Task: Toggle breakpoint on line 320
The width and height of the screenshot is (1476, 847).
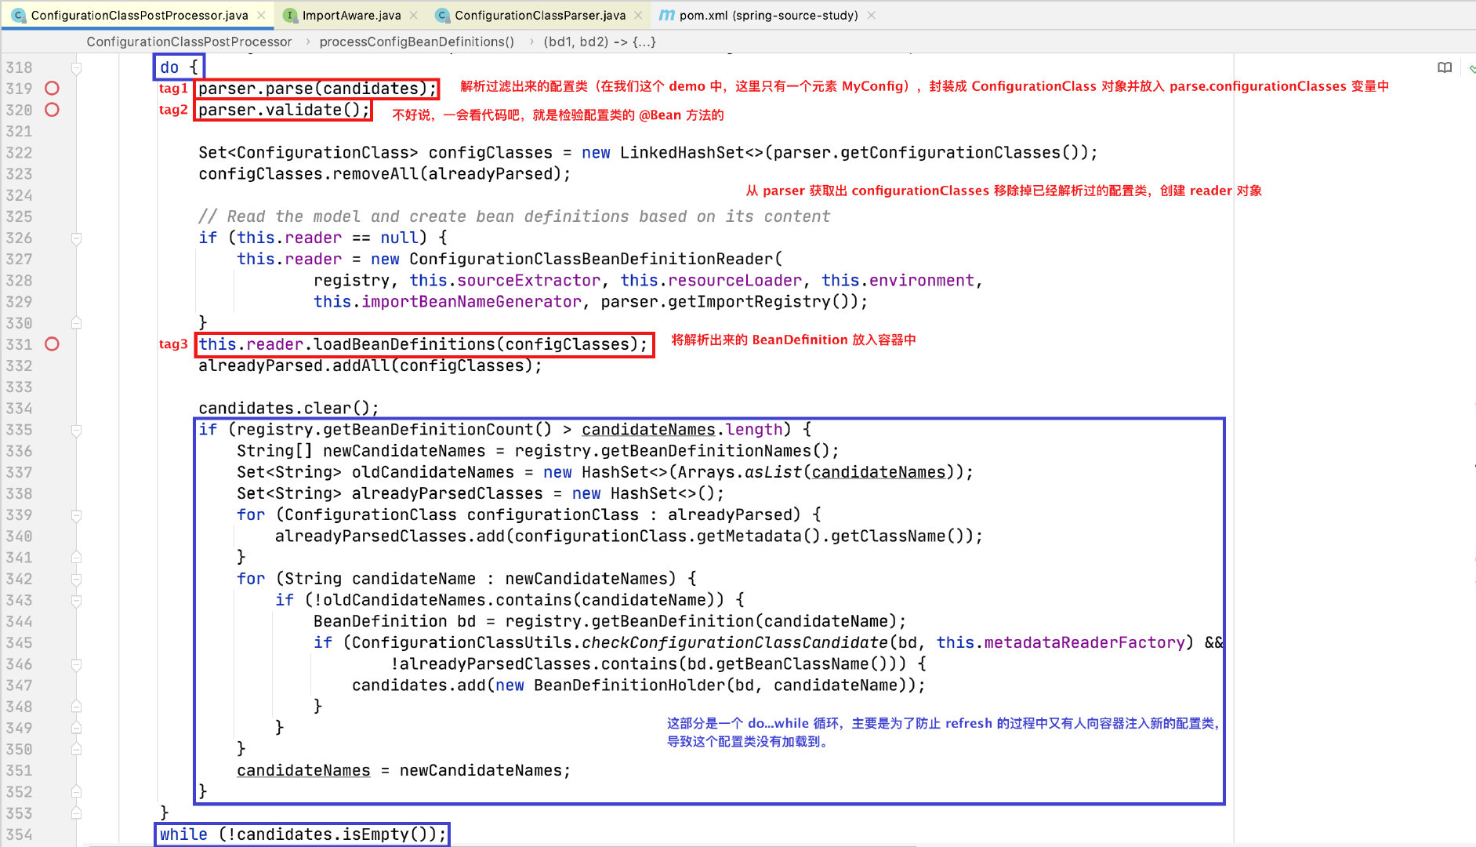Action: click(x=52, y=110)
